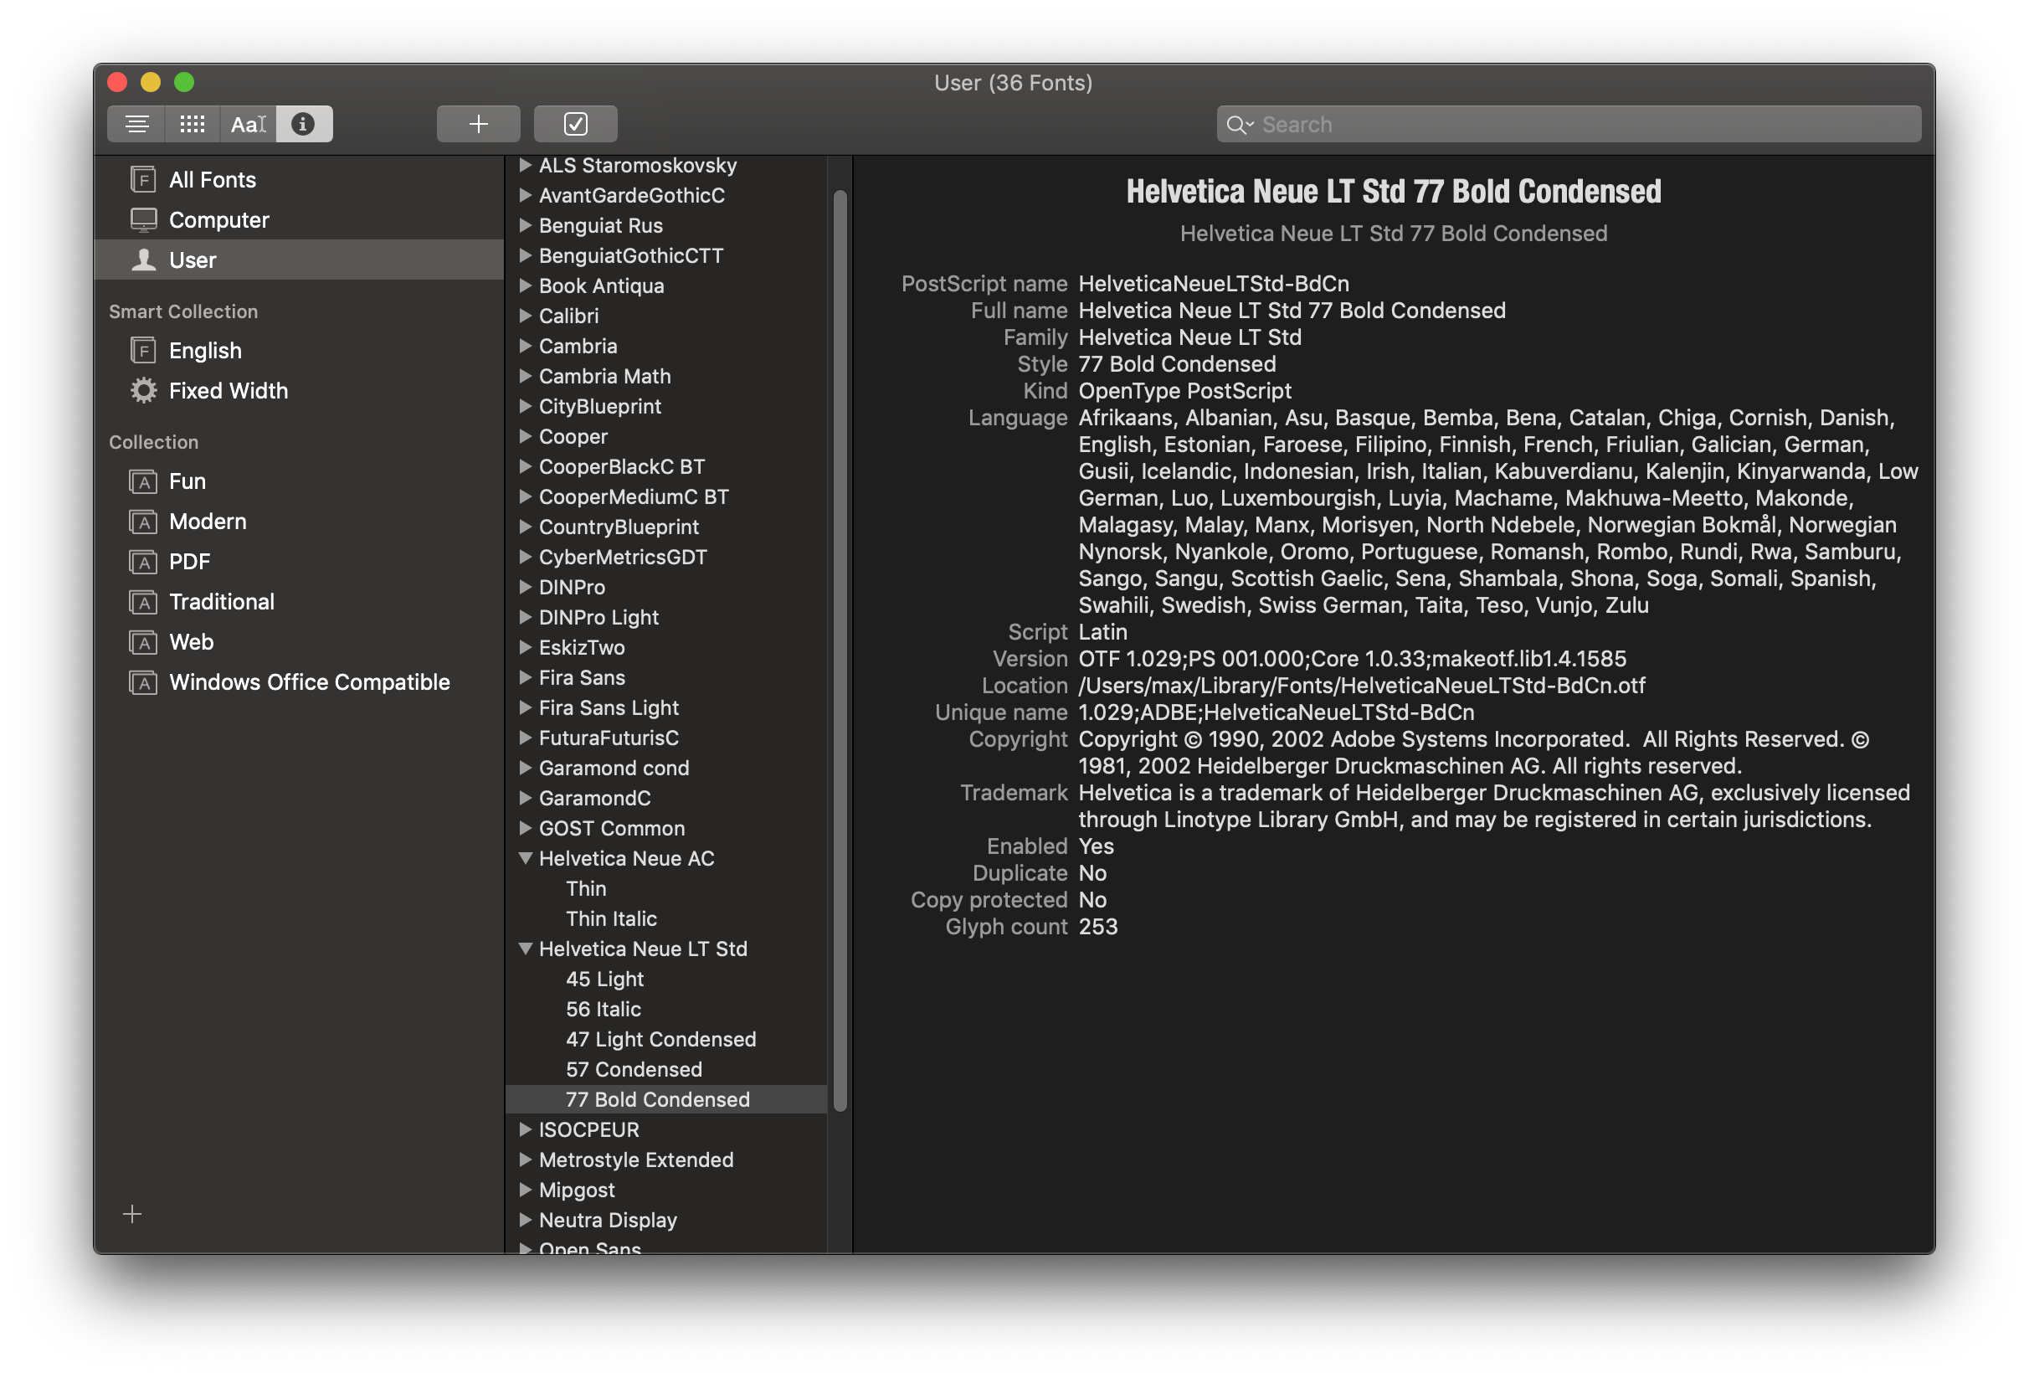Select the font preview Aa icon

[x=247, y=123]
